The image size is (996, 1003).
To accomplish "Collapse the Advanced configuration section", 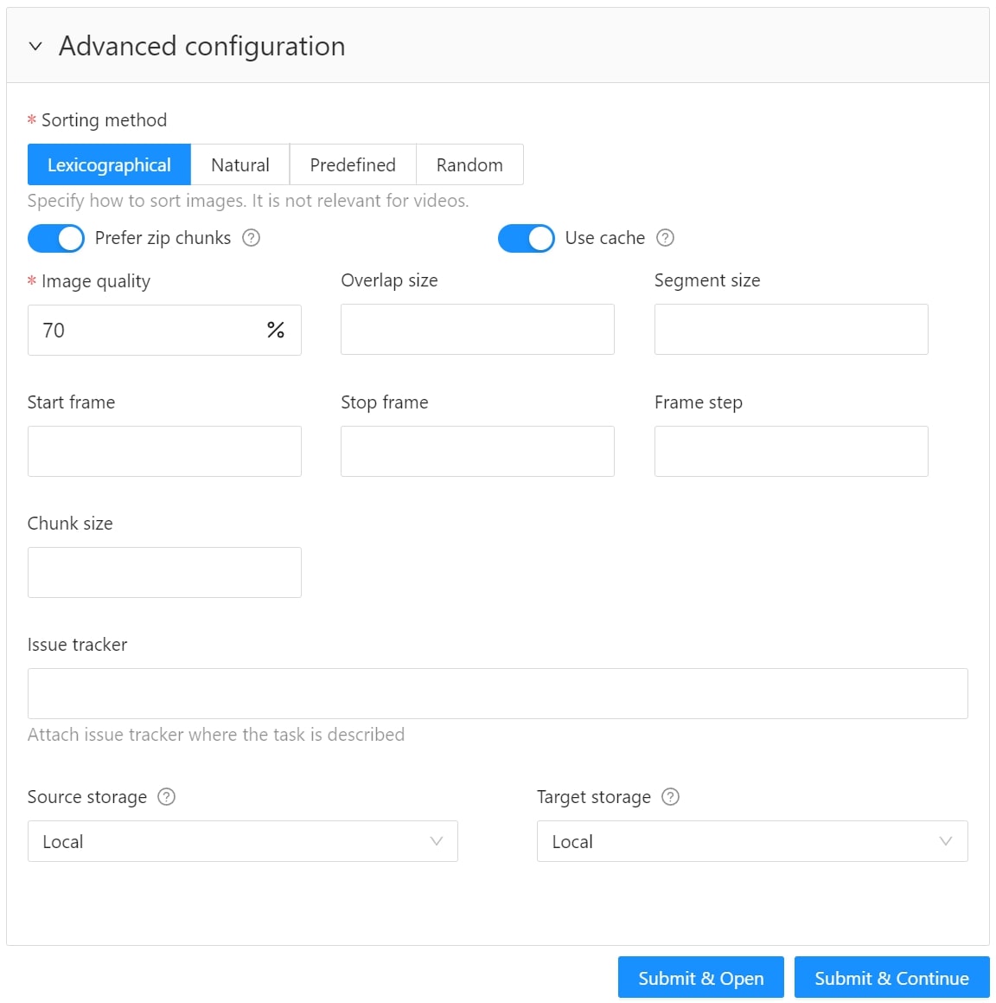I will click(x=35, y=46).
